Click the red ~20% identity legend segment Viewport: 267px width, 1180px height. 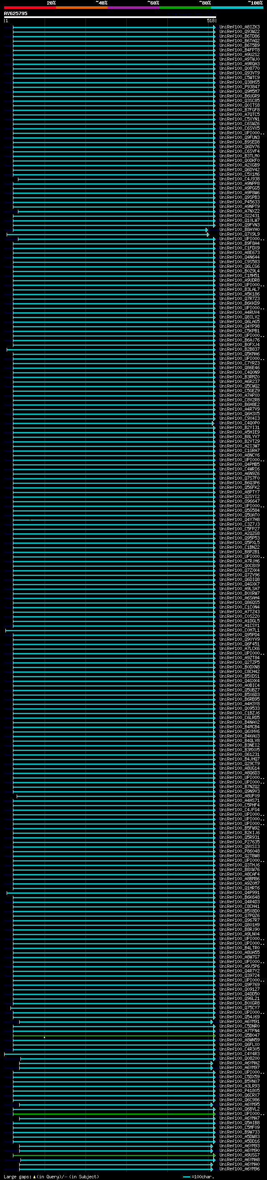point(30,8)
